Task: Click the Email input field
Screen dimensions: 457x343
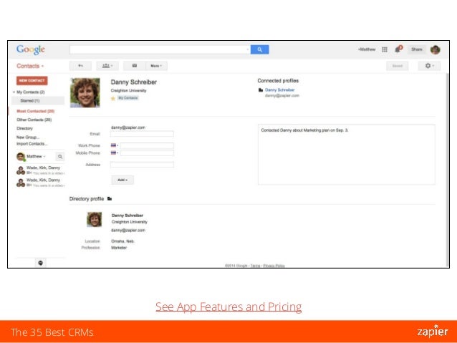Action: point(142,134)
